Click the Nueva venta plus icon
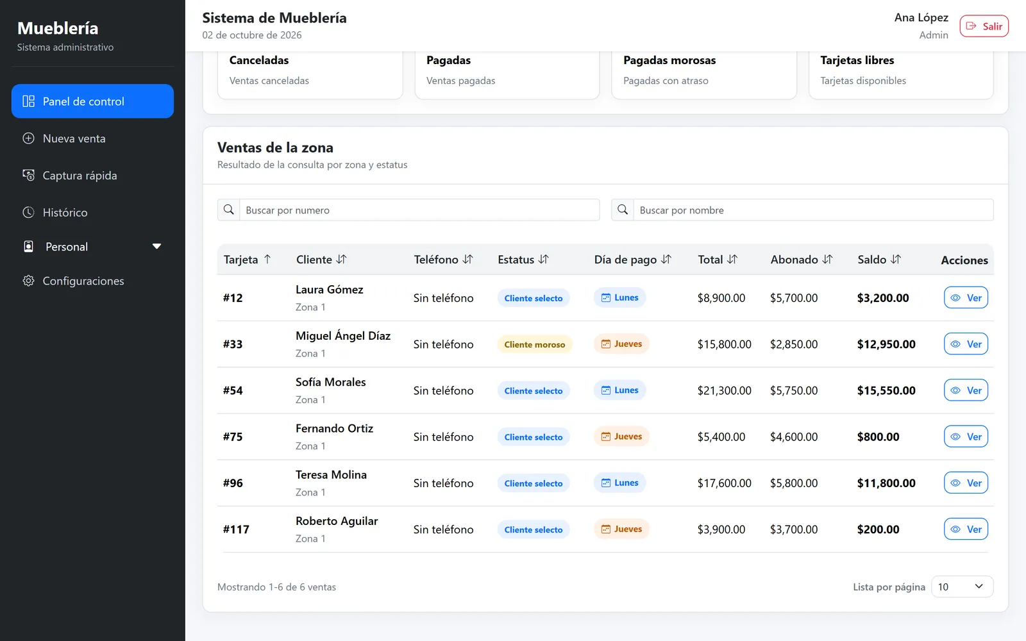 tap(28, 138)
